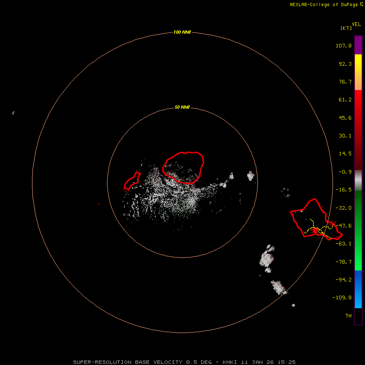Click the Super-Resolution Base Velocity caption
The height and width of the screenshot is (365, 365).
coord(184,362)
